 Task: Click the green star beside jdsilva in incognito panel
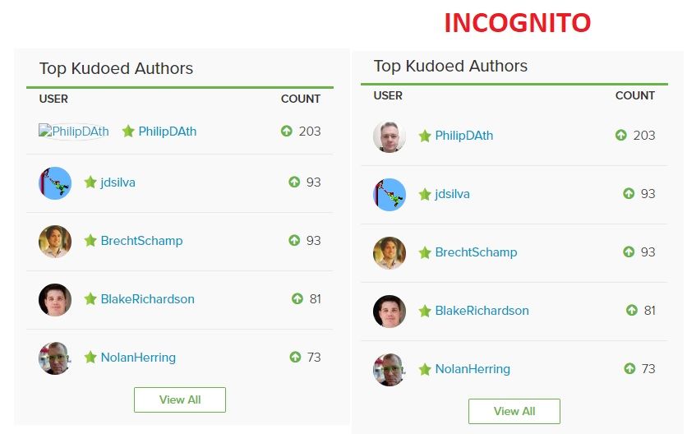pos(425,194)
